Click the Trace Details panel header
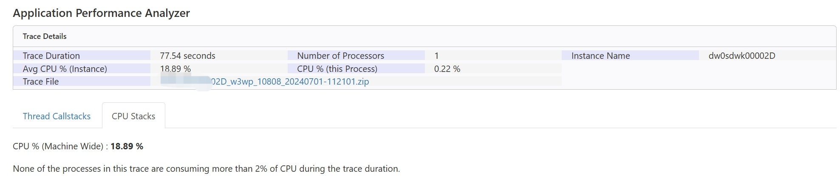The width and height of the screenshot is (840, 184). 45,36
